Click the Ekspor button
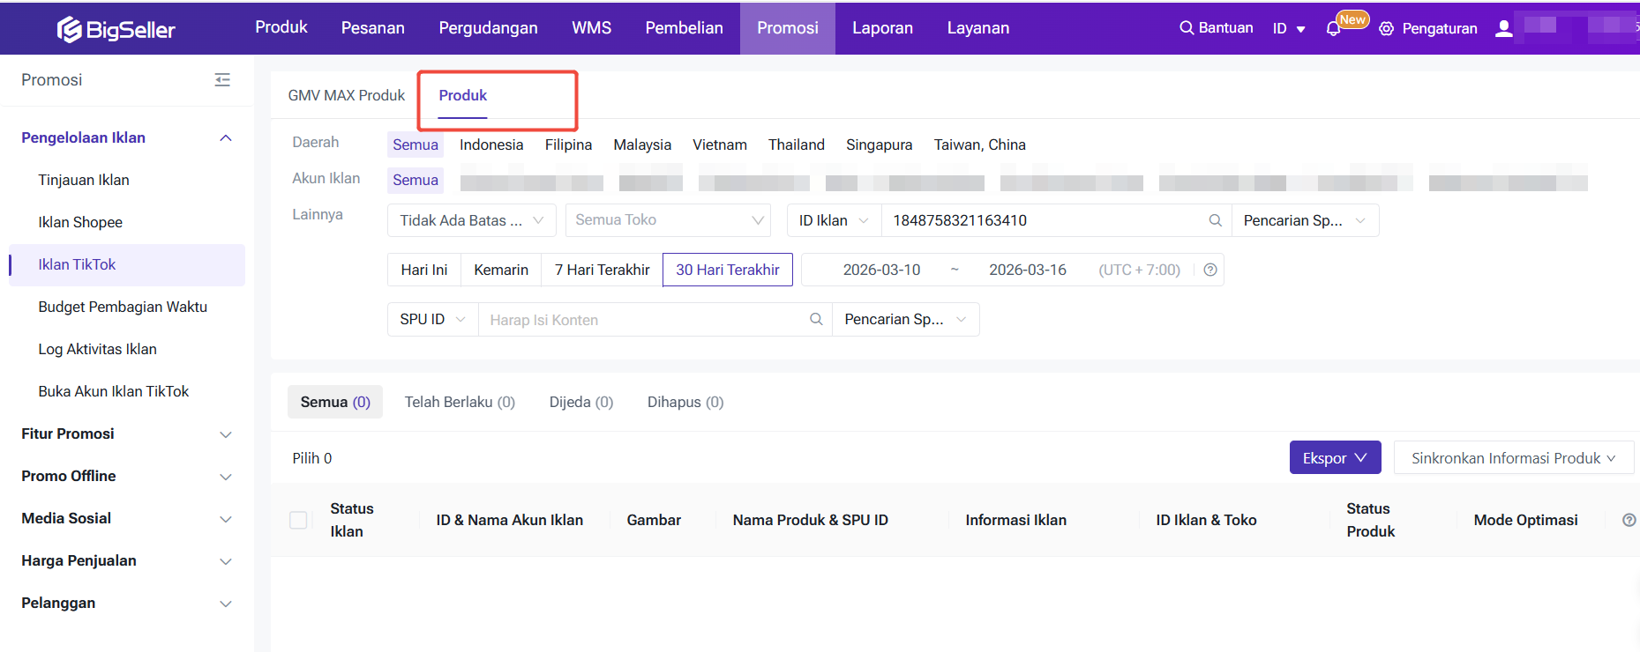The height and width of the screenshot is (652, 1640). point(1334,458)
